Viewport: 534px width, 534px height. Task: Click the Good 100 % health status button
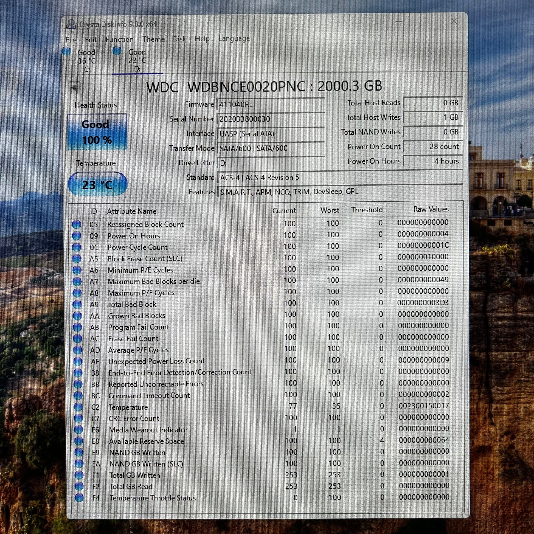click(97, 132)
